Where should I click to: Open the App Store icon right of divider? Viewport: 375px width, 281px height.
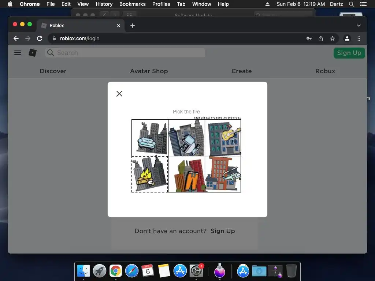243,271
